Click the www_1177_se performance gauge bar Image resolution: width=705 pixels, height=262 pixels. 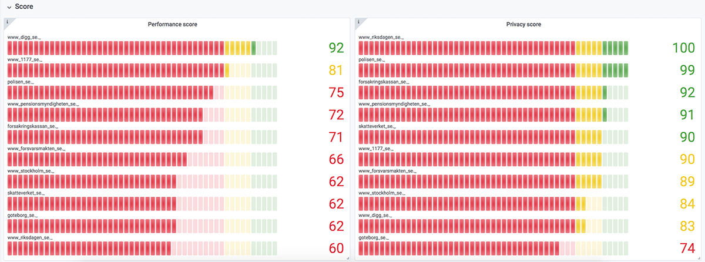[x=142, y=70]
